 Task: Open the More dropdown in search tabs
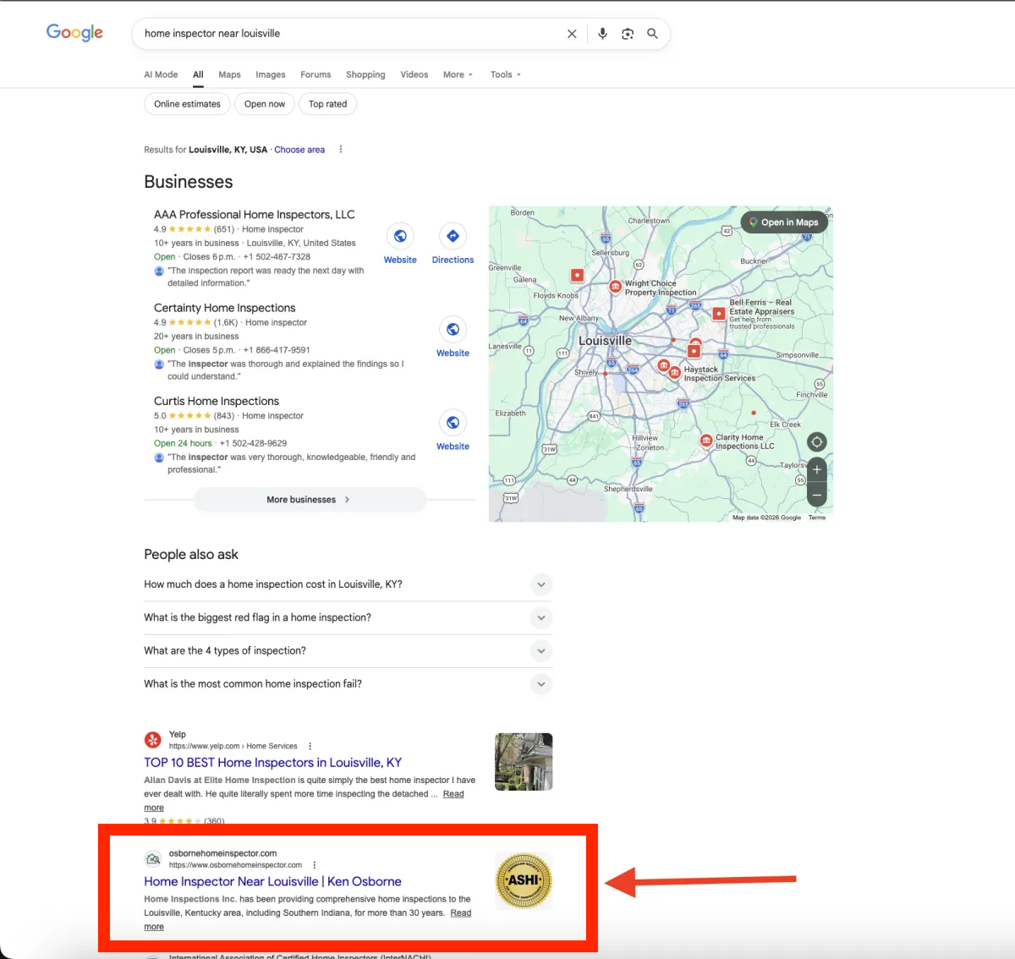click(458, 74)
